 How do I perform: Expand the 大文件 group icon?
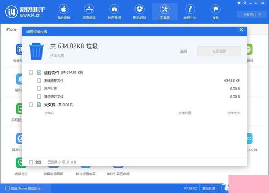pyautogui.click(x=39, y=105)
